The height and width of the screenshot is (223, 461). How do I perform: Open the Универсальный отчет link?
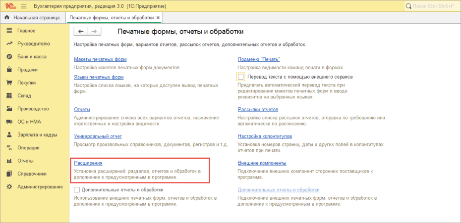tap(98, 136)
